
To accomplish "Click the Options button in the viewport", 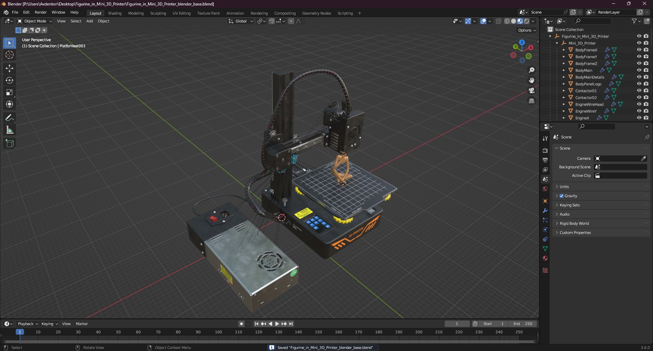I will (x=527, y=30).
